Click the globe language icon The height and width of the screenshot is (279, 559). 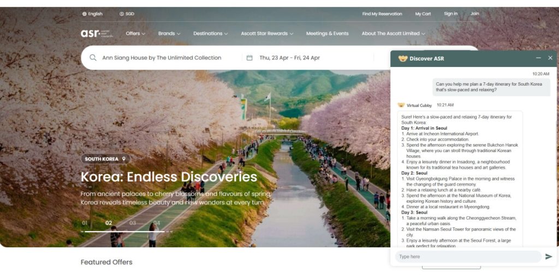pos(85,14)
